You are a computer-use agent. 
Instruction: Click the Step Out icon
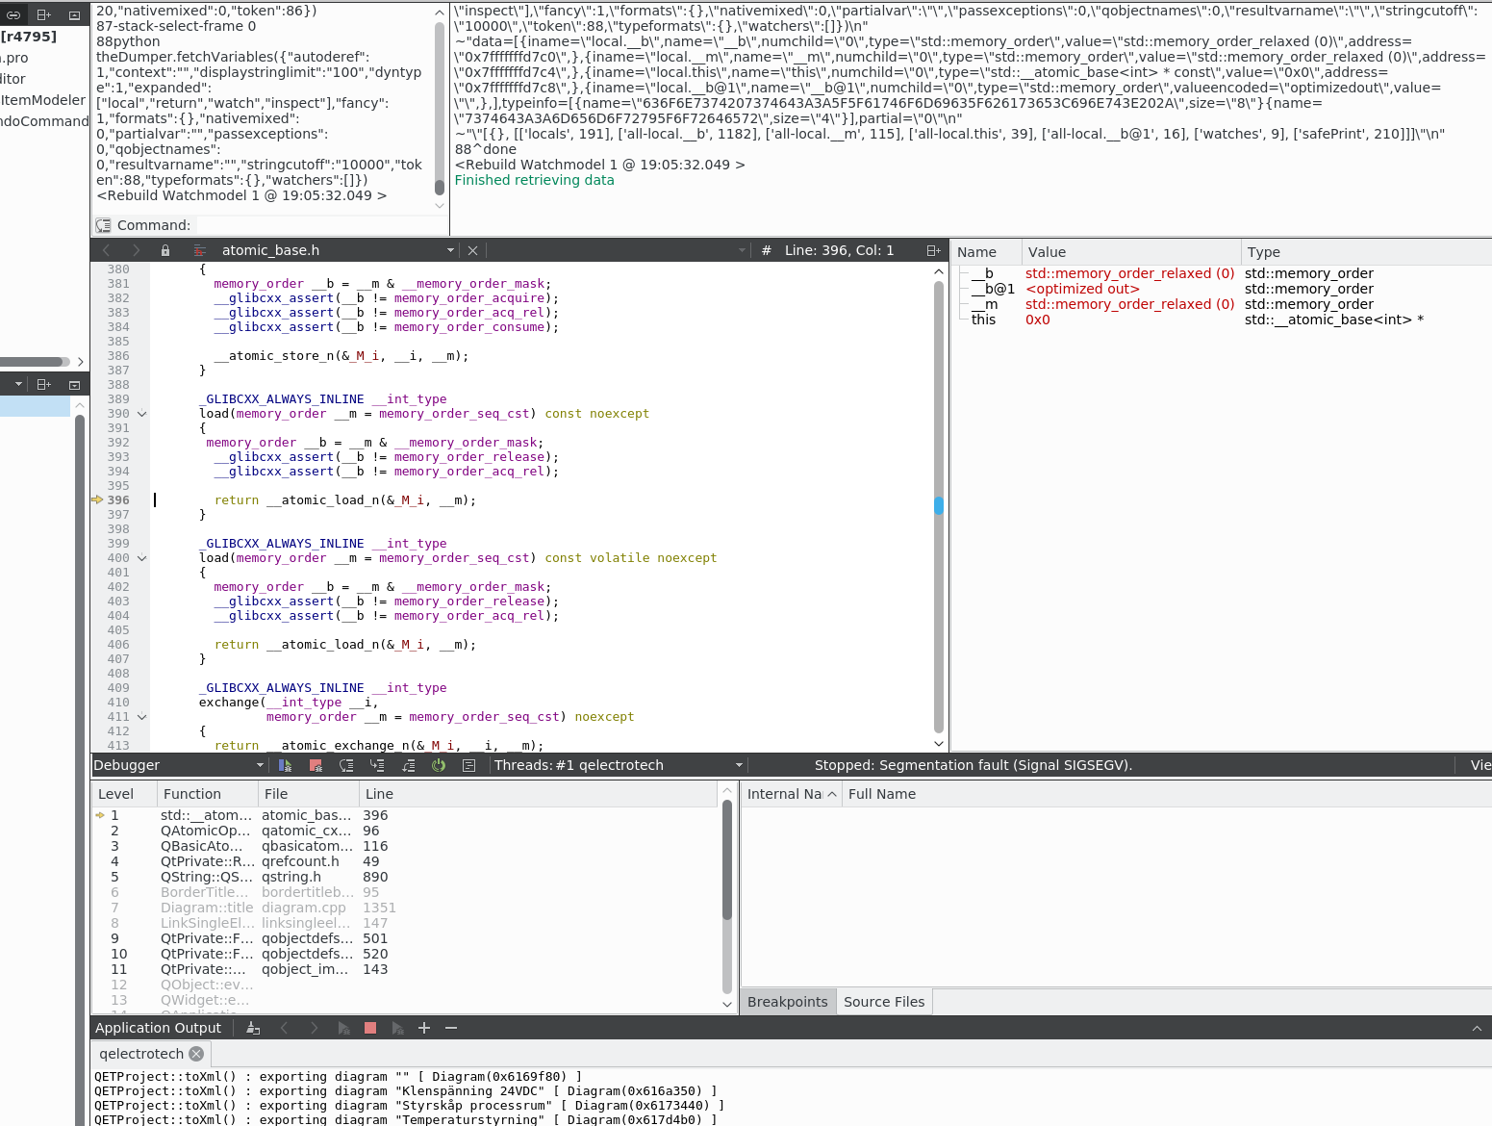click(x=408, y=765)
